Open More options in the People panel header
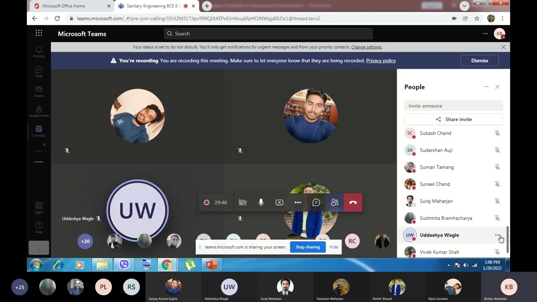This screenshot has height=302, width=537. 486,87
